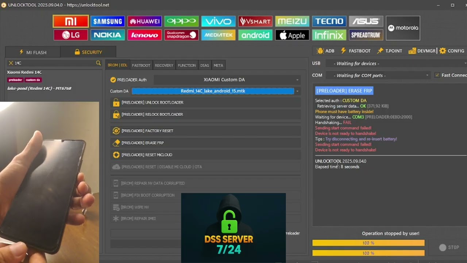Open DEVMGR device manager

tap(422, 51)
